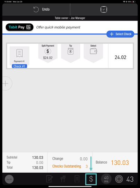
Task: Choose payment method via wallet icon
Action: pyautogui.click(x=93, y=51)
